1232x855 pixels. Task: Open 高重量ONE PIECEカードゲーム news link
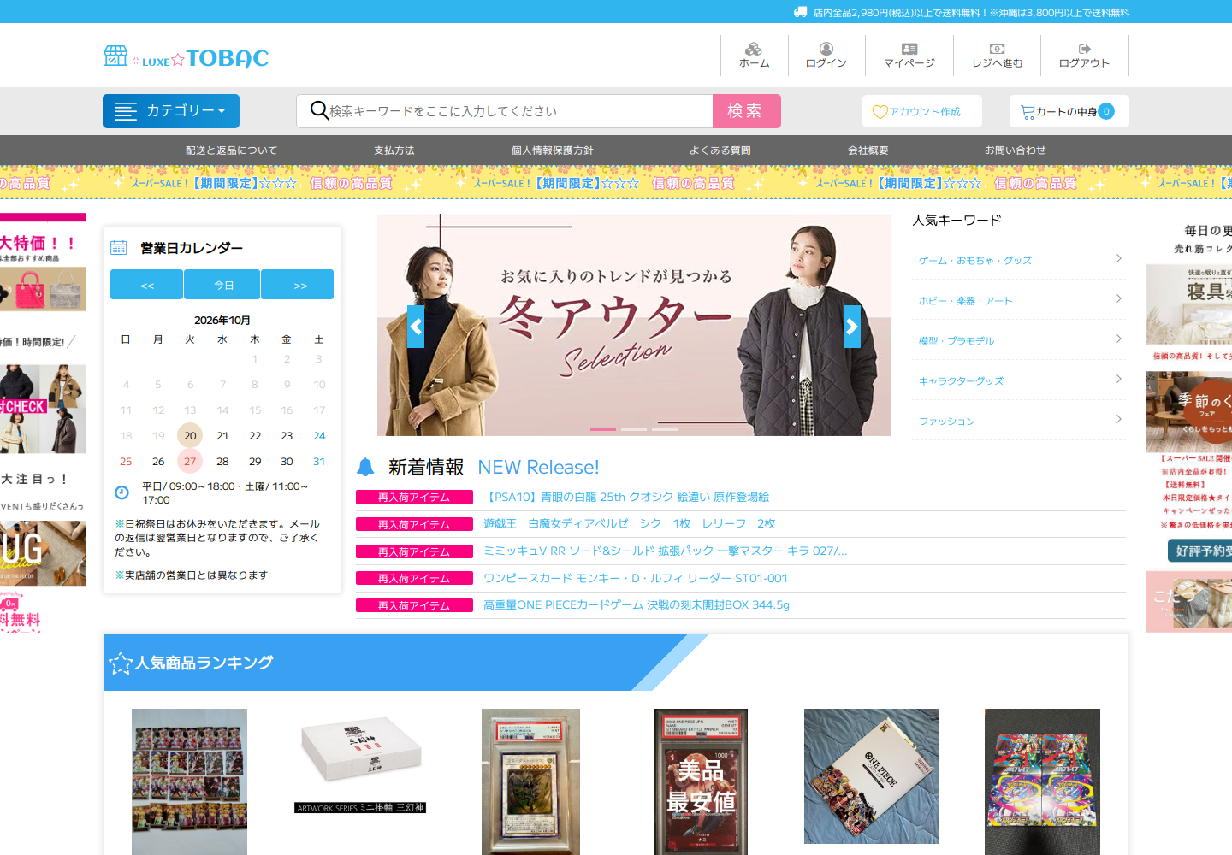637,604
